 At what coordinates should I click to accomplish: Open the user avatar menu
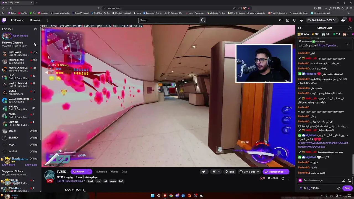coord(350,20)
